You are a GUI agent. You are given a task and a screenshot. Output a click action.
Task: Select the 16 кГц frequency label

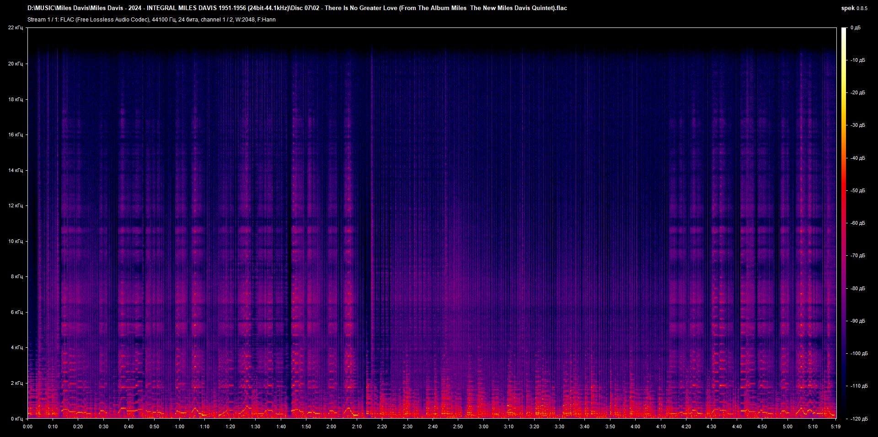click(x=15, y=135)
